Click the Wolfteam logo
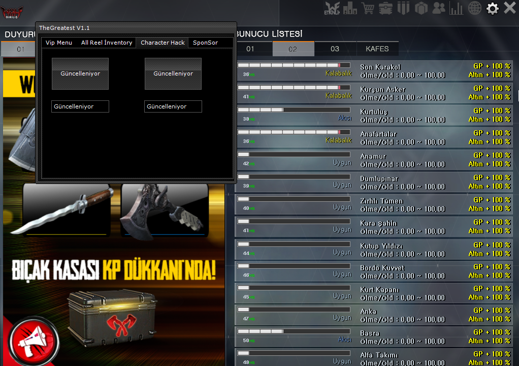Screen dimensions: 519x366 (x=12, y=13)
